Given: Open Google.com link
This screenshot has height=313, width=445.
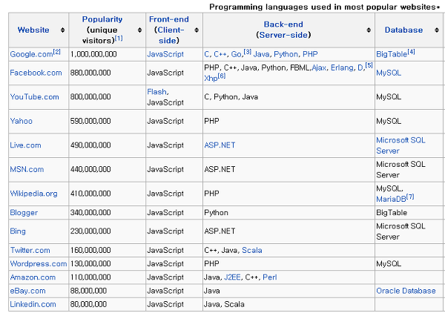Looking at the screenshot, I should click(31, 54).
